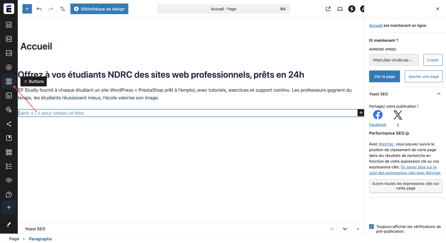Select the page address URL field
The image size is (446, 243).
[x=394, y=60]
